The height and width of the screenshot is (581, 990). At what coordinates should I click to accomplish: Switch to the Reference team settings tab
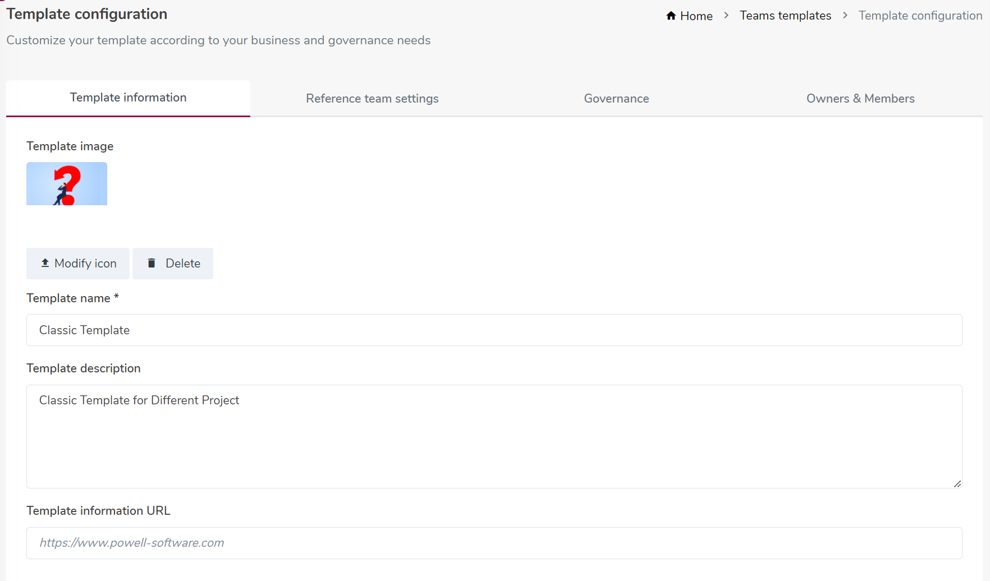point(372,98)
